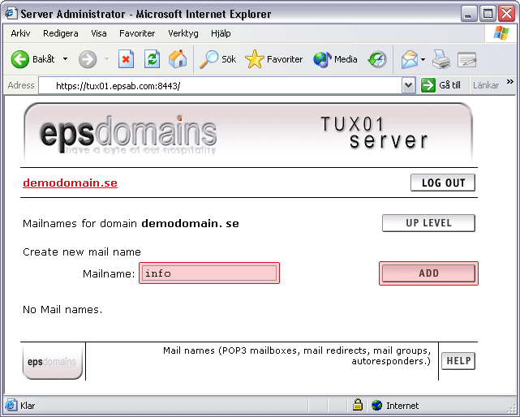Open the History clock icon
The width and height of the screenshot is (520, 417).
[x=377, y=59]
